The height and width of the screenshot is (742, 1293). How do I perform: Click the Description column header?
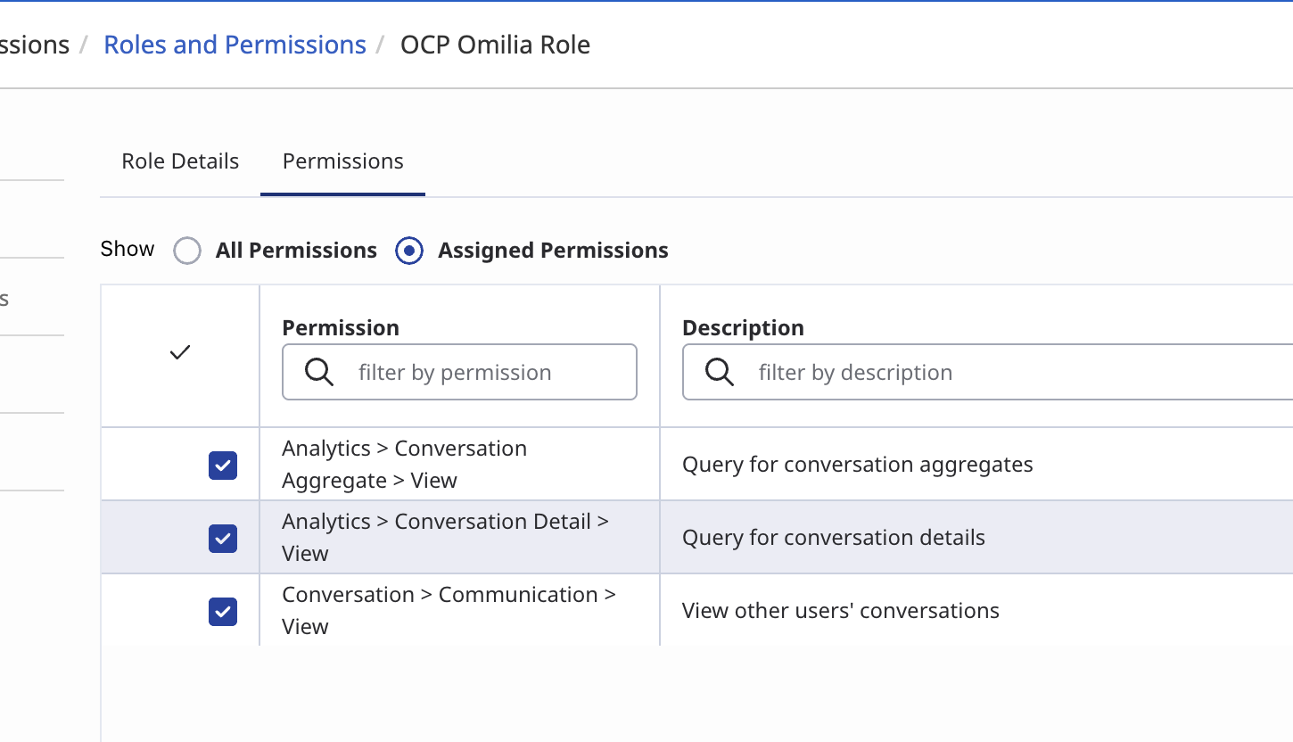coord(743,328)
